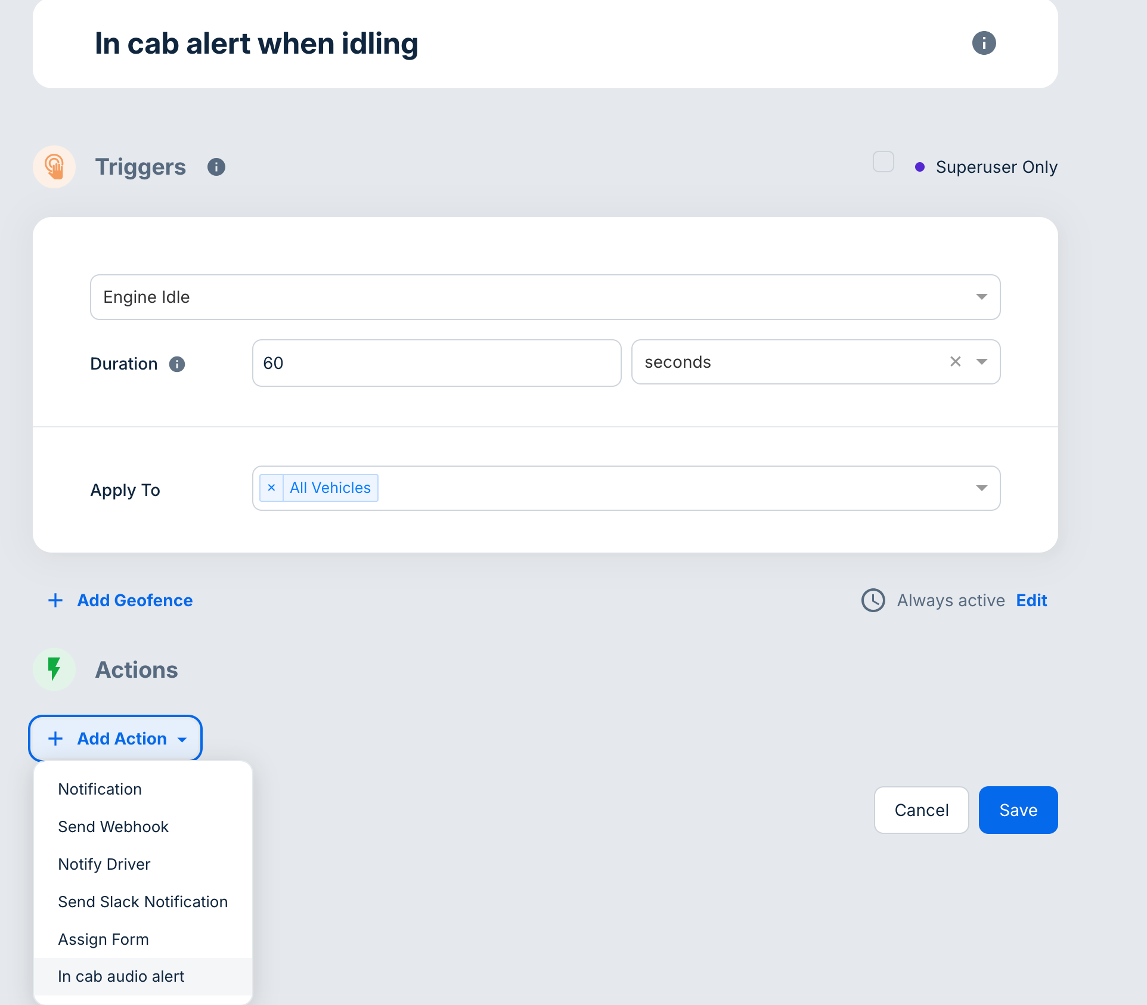The width and height of the screenshot is (1147, 1005).
Task: Expand the Apply To vehicles dropdown
Action: (x=981, y=488)
